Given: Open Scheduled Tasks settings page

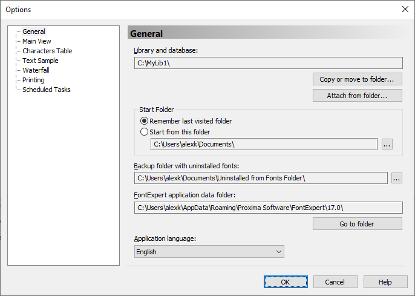Looking at the screenshot, I should [47, 90].
